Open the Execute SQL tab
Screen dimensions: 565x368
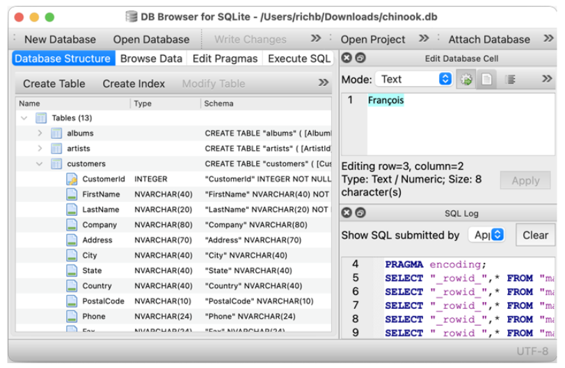(299, 58)
